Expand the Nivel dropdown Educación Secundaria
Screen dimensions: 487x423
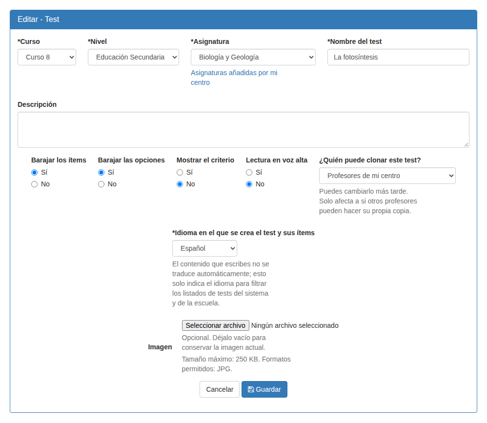(133, 57)
